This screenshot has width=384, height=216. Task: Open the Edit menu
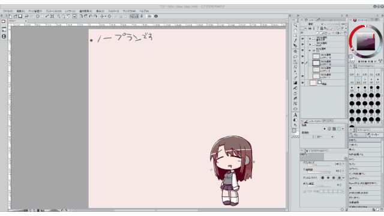point(20,11)
